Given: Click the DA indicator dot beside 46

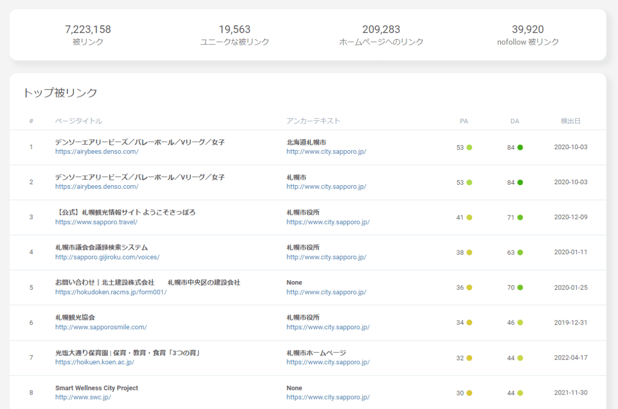Looking at the screenshot, I should (520, 323).
